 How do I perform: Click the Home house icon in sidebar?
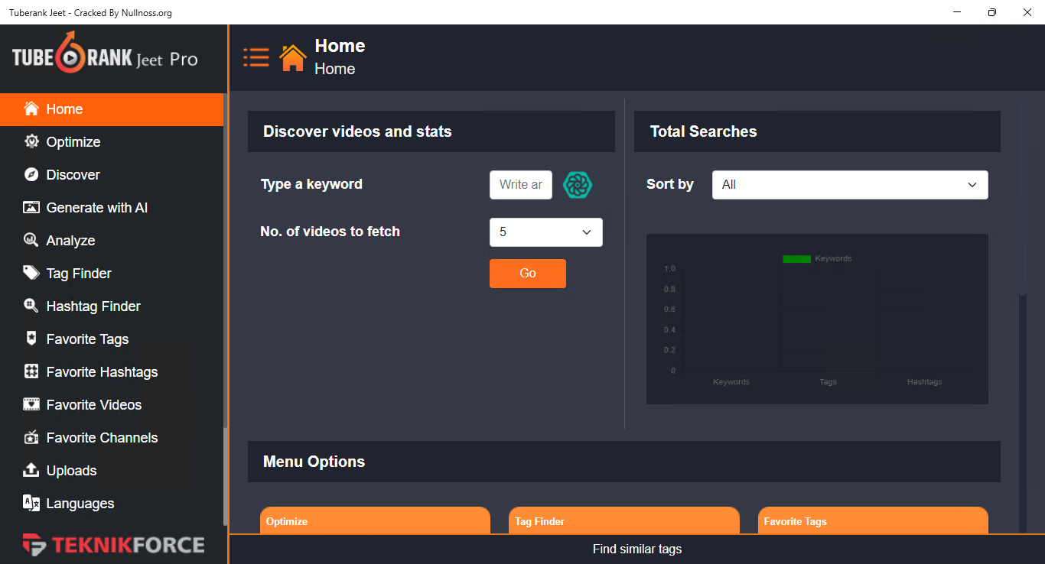[x=31, y=109]
